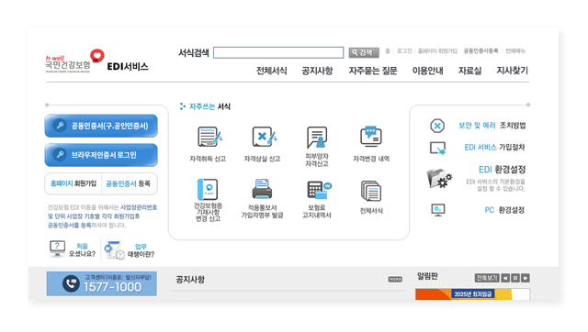This screenshot has height=332, width=588.
Task: Click the 보안 및 에러 X icon
Action: 437,126
